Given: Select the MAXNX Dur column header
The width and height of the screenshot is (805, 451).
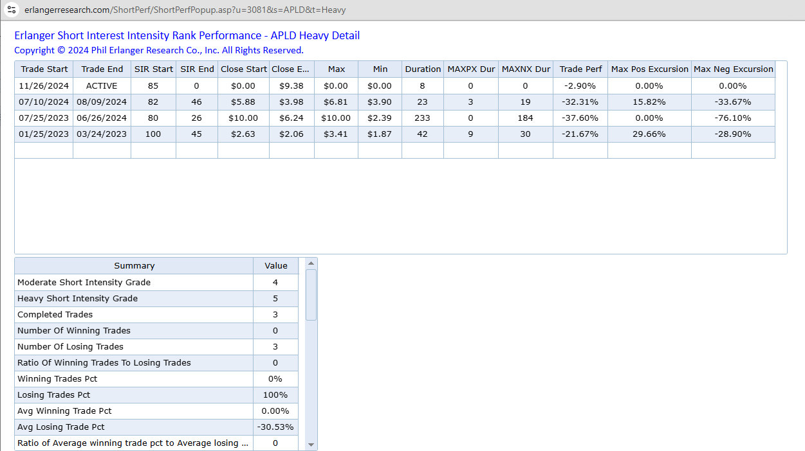Looking at the screenshot, I should click(526, 69).
